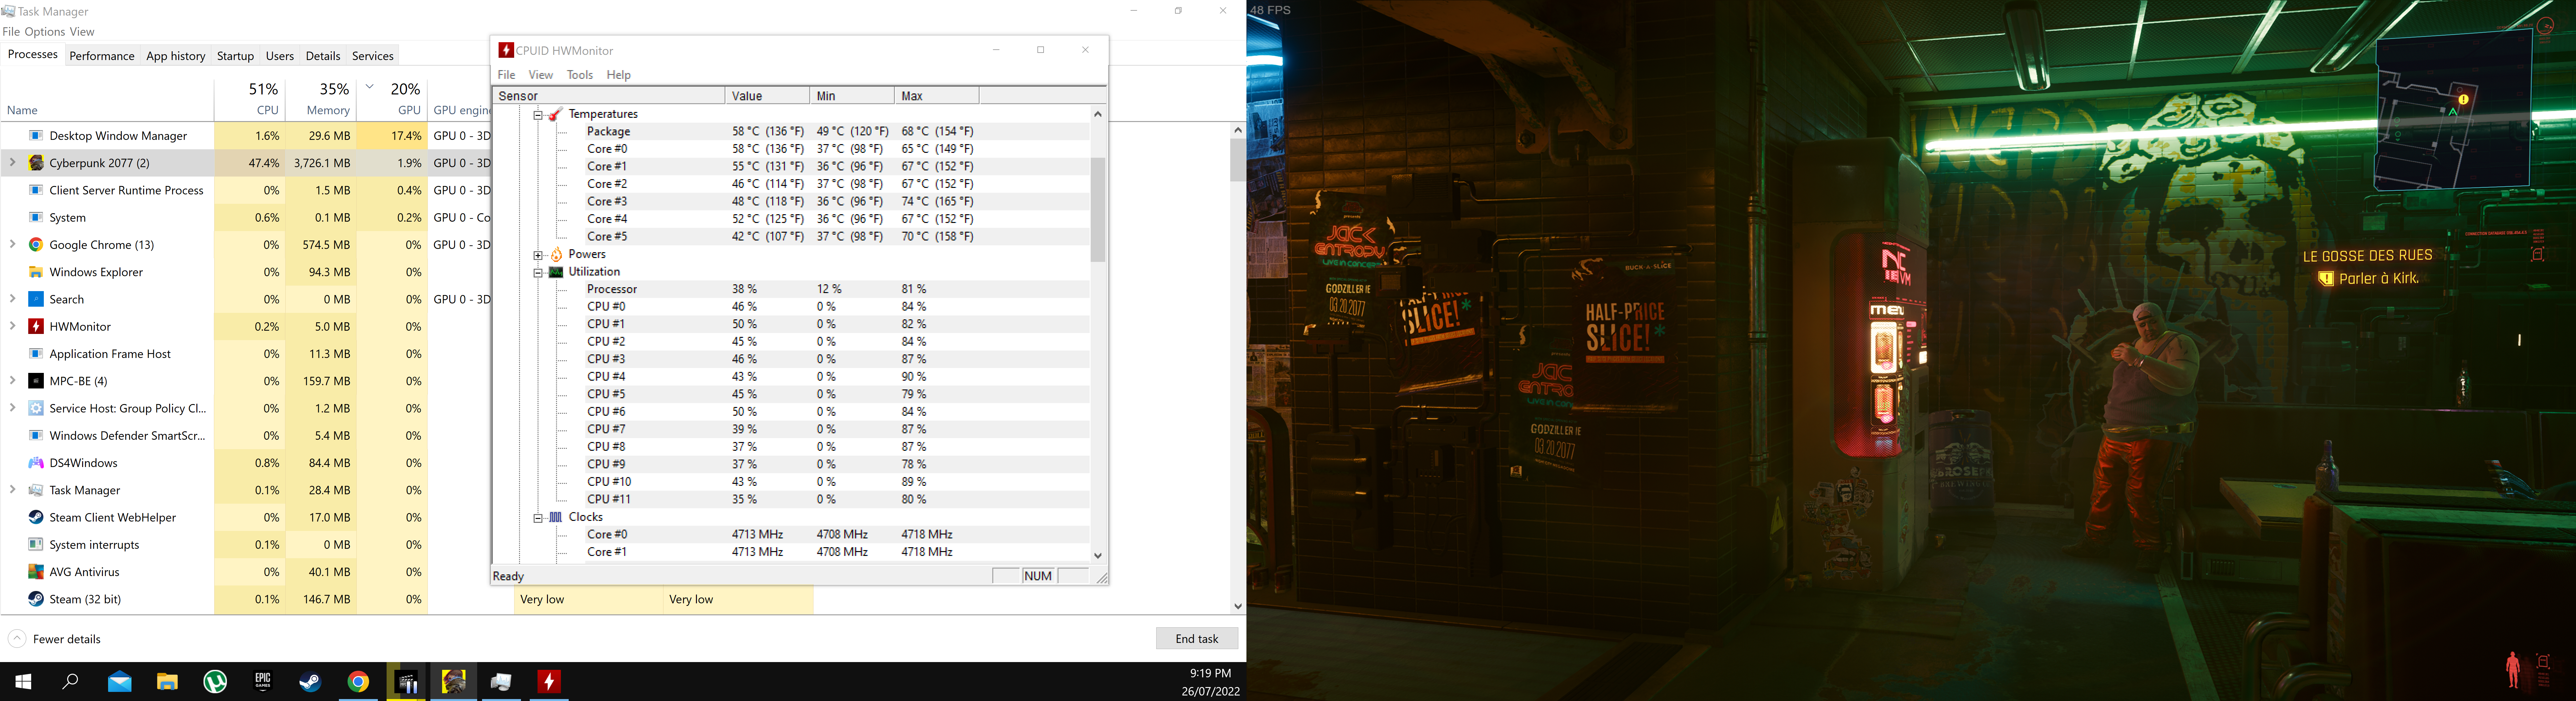2576x701 pixels.
Task: Click the Steam (32 bit) process icon
Action: [x=36, y=599]
